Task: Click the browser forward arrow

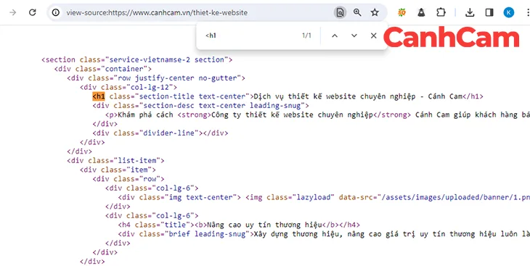Action: [x=13, y=13]
